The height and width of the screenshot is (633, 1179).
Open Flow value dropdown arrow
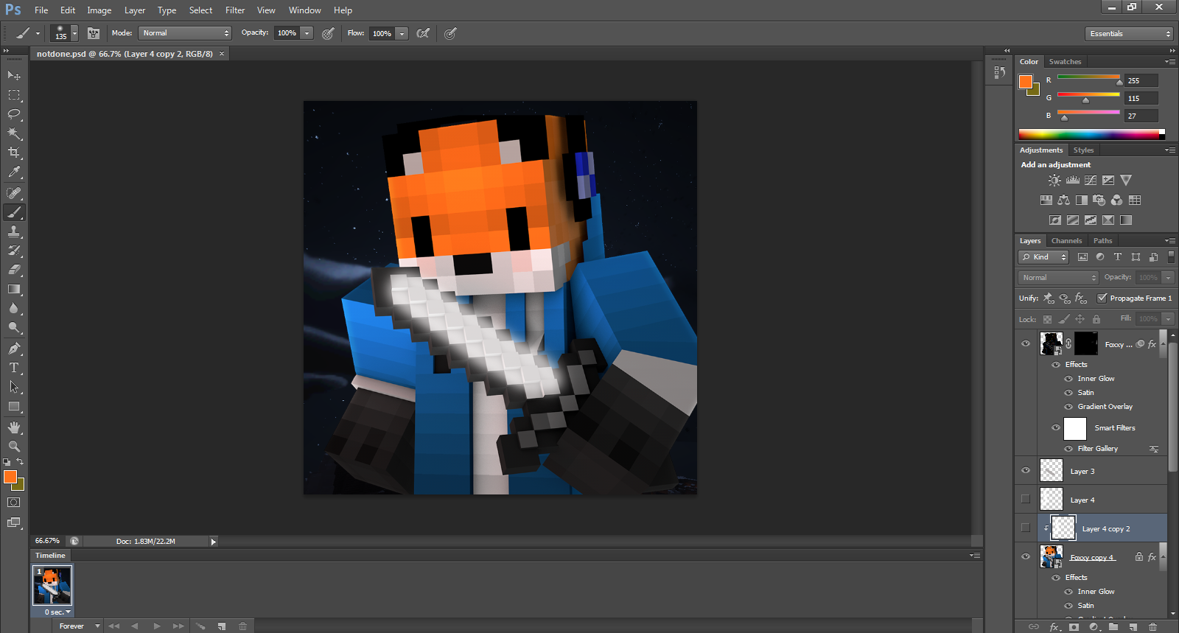[402, 33]
